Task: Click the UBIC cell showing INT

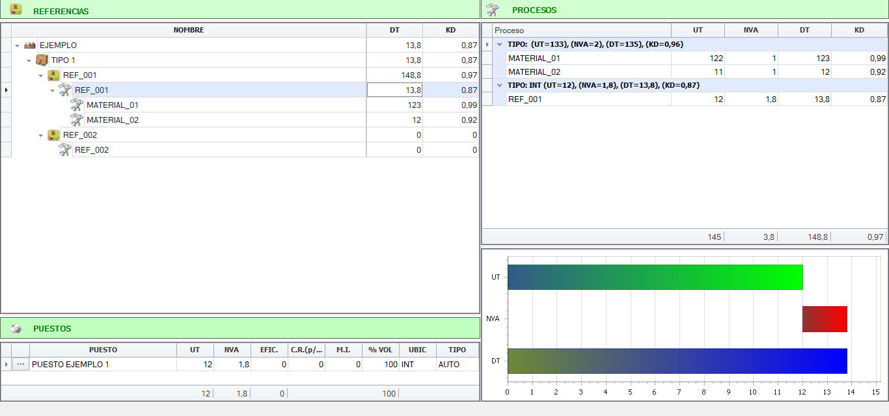Action: click(x=417, y=365)
